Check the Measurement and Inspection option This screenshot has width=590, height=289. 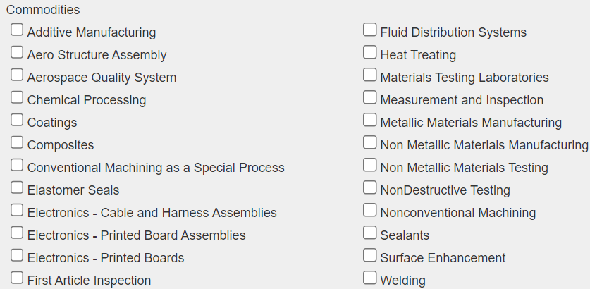point(369,98)
